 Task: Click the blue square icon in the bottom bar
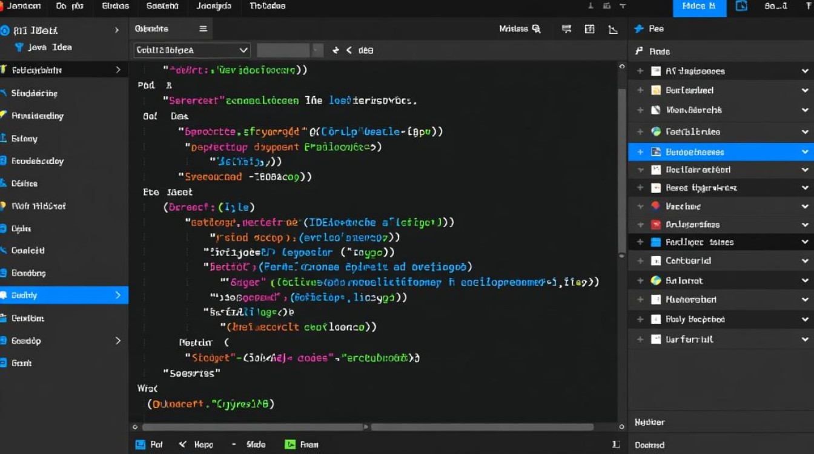point(141,444)
